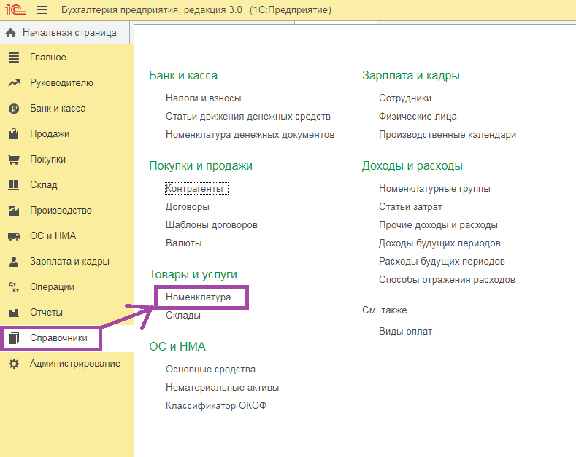Open Прочие доходы и расходы

(x=438, y=224)
